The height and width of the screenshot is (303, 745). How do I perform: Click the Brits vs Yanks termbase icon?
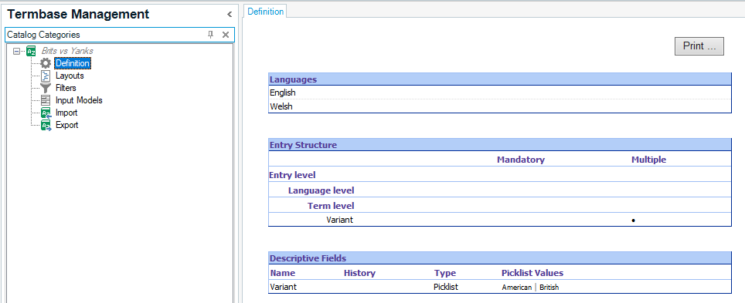(x=31, y=51)
